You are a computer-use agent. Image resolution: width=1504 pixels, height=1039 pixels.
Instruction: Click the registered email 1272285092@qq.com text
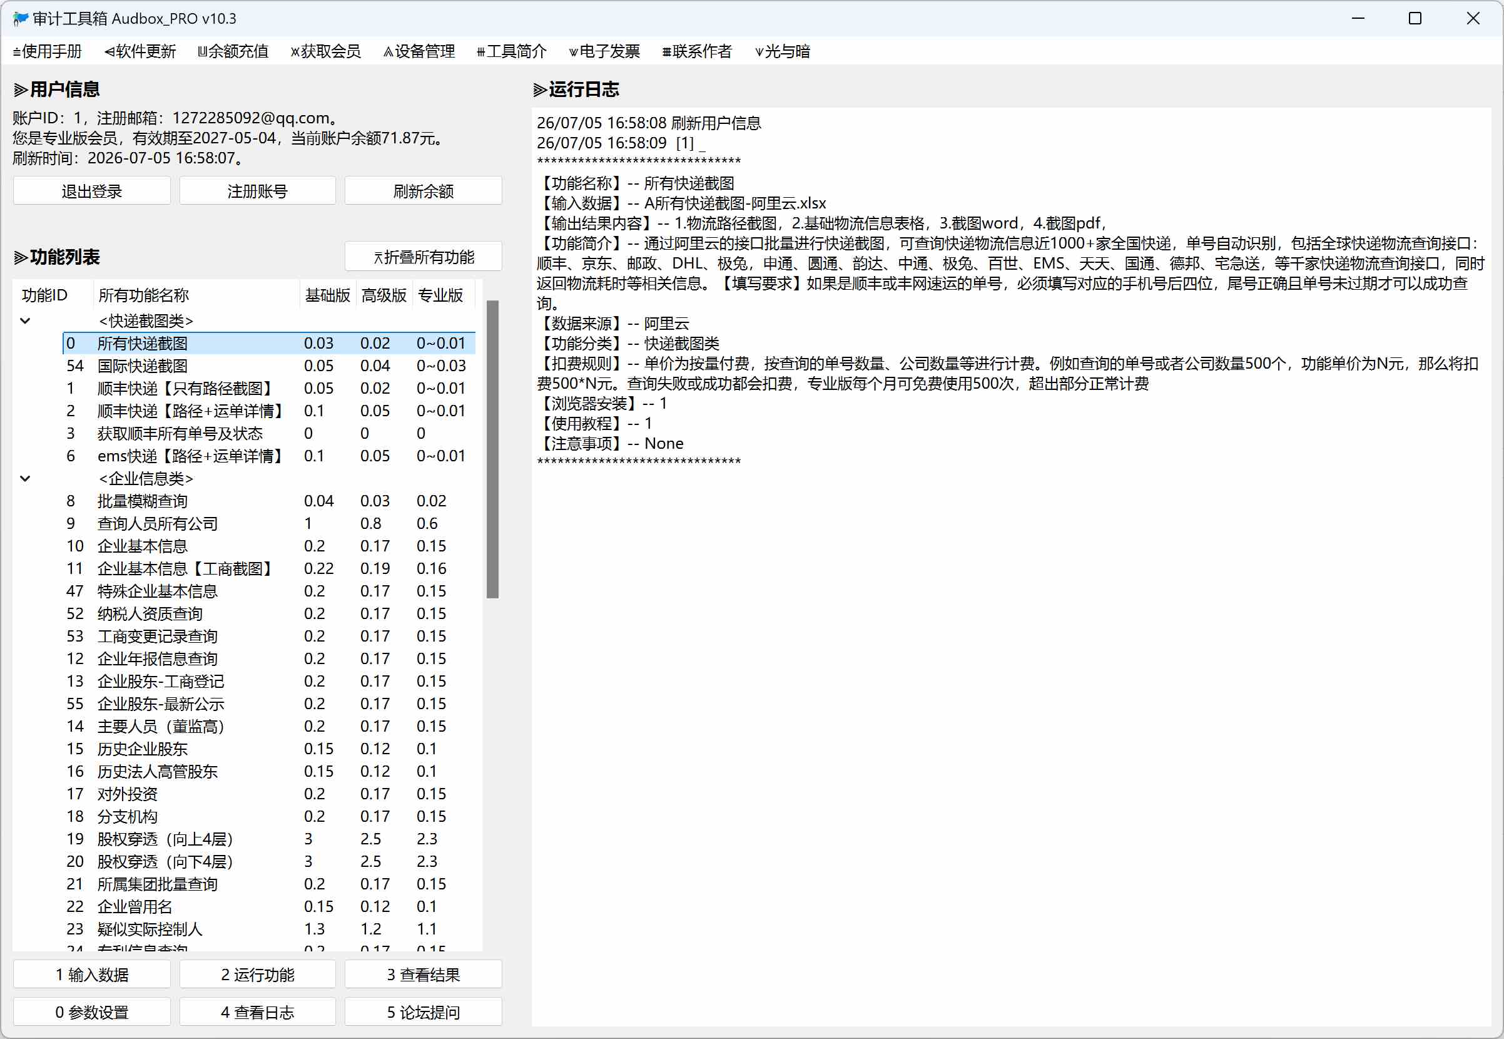pyautogui.click(x=251, y=118)
